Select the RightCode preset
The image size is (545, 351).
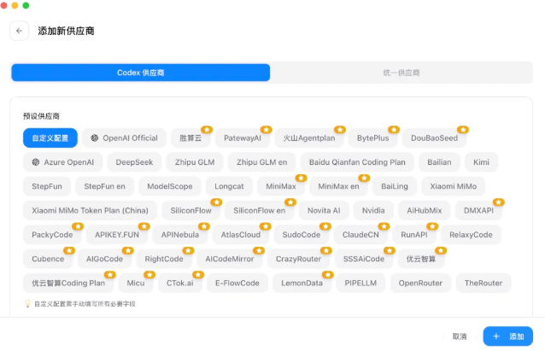click(x=164, y=259)
